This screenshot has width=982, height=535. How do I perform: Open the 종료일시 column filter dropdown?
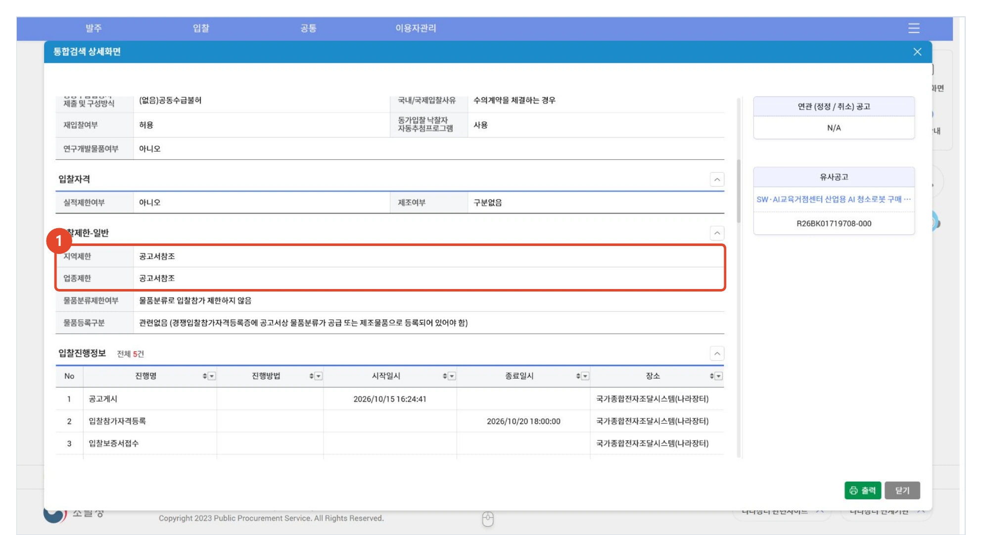(x=585, y=376)
